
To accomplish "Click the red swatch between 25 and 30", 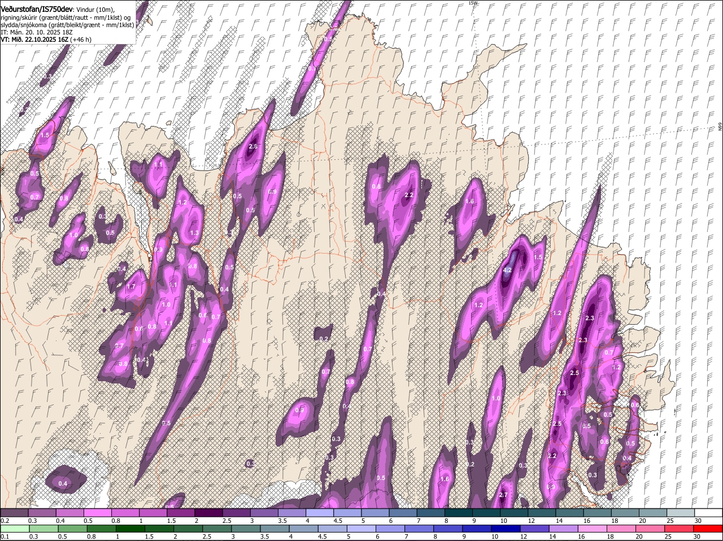I will tap(681, 529).
